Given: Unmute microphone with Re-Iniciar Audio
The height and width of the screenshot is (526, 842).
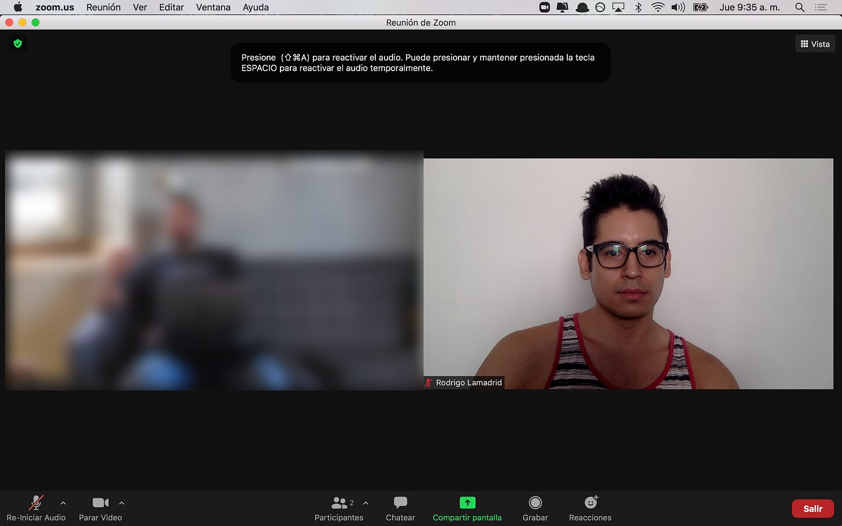Looking at the screenshot, I should pos(36,509).
